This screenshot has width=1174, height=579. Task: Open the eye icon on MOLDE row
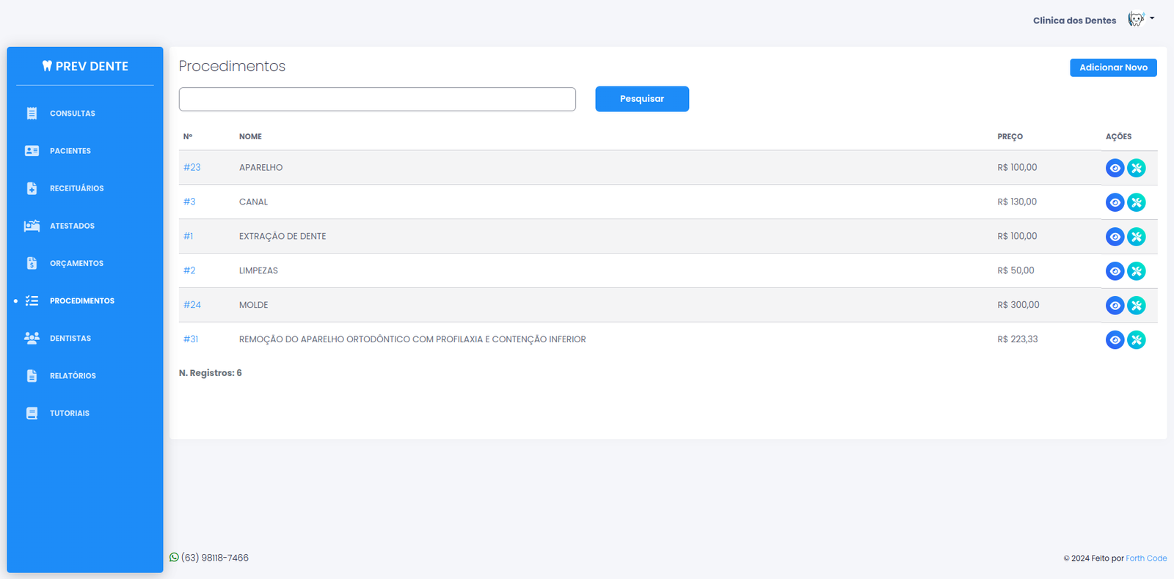coord(1115,306)
